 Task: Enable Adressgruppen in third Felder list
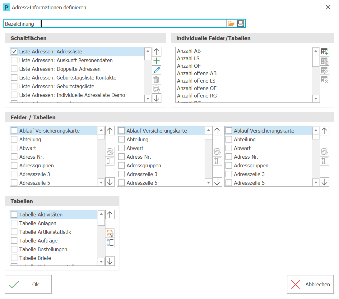229,165
